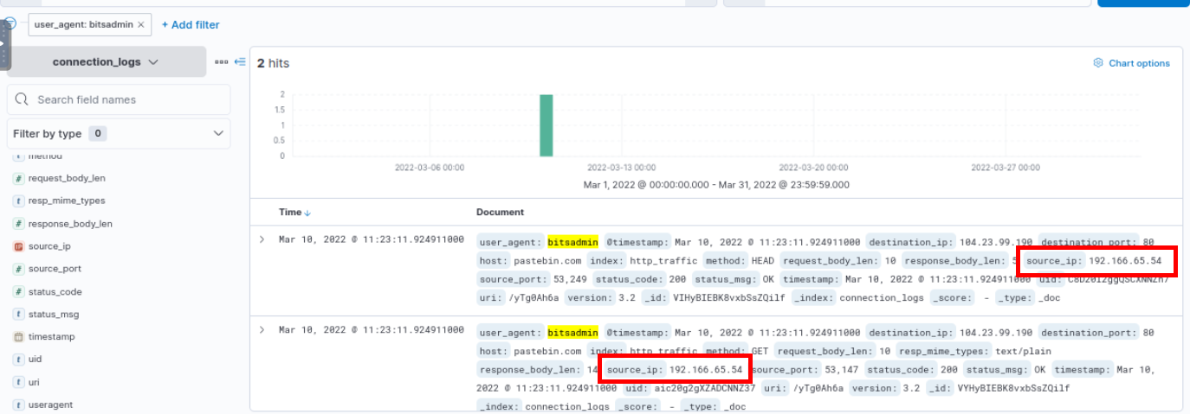The image size is (1190, 414).
Task: Collapse the field sidebar with the arrow icon
Action: pyautogui.click(x=240, y=62)
